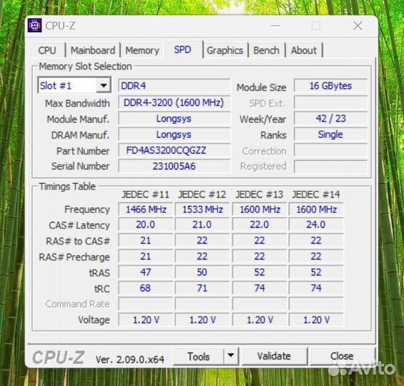Screen dimensions: 404x386
Task: Click the Validate button
Action: click(x=274, y=356)
